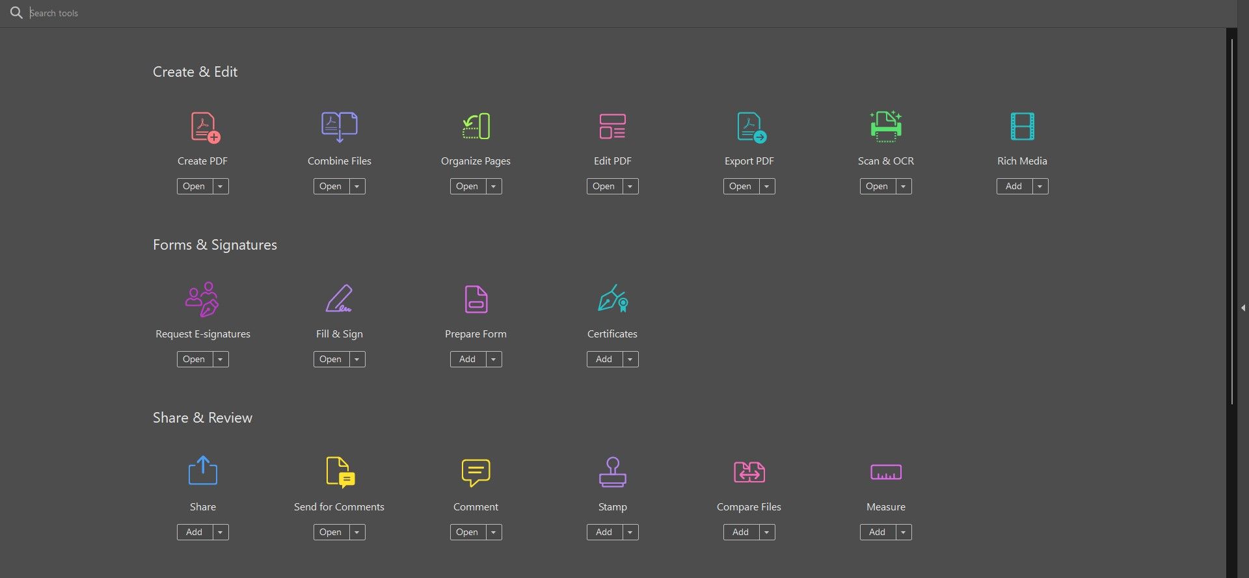The height and width of the screenshot is (578, 1249).
Task: Click the Share & Review section heading
Action: click(202, 418)
